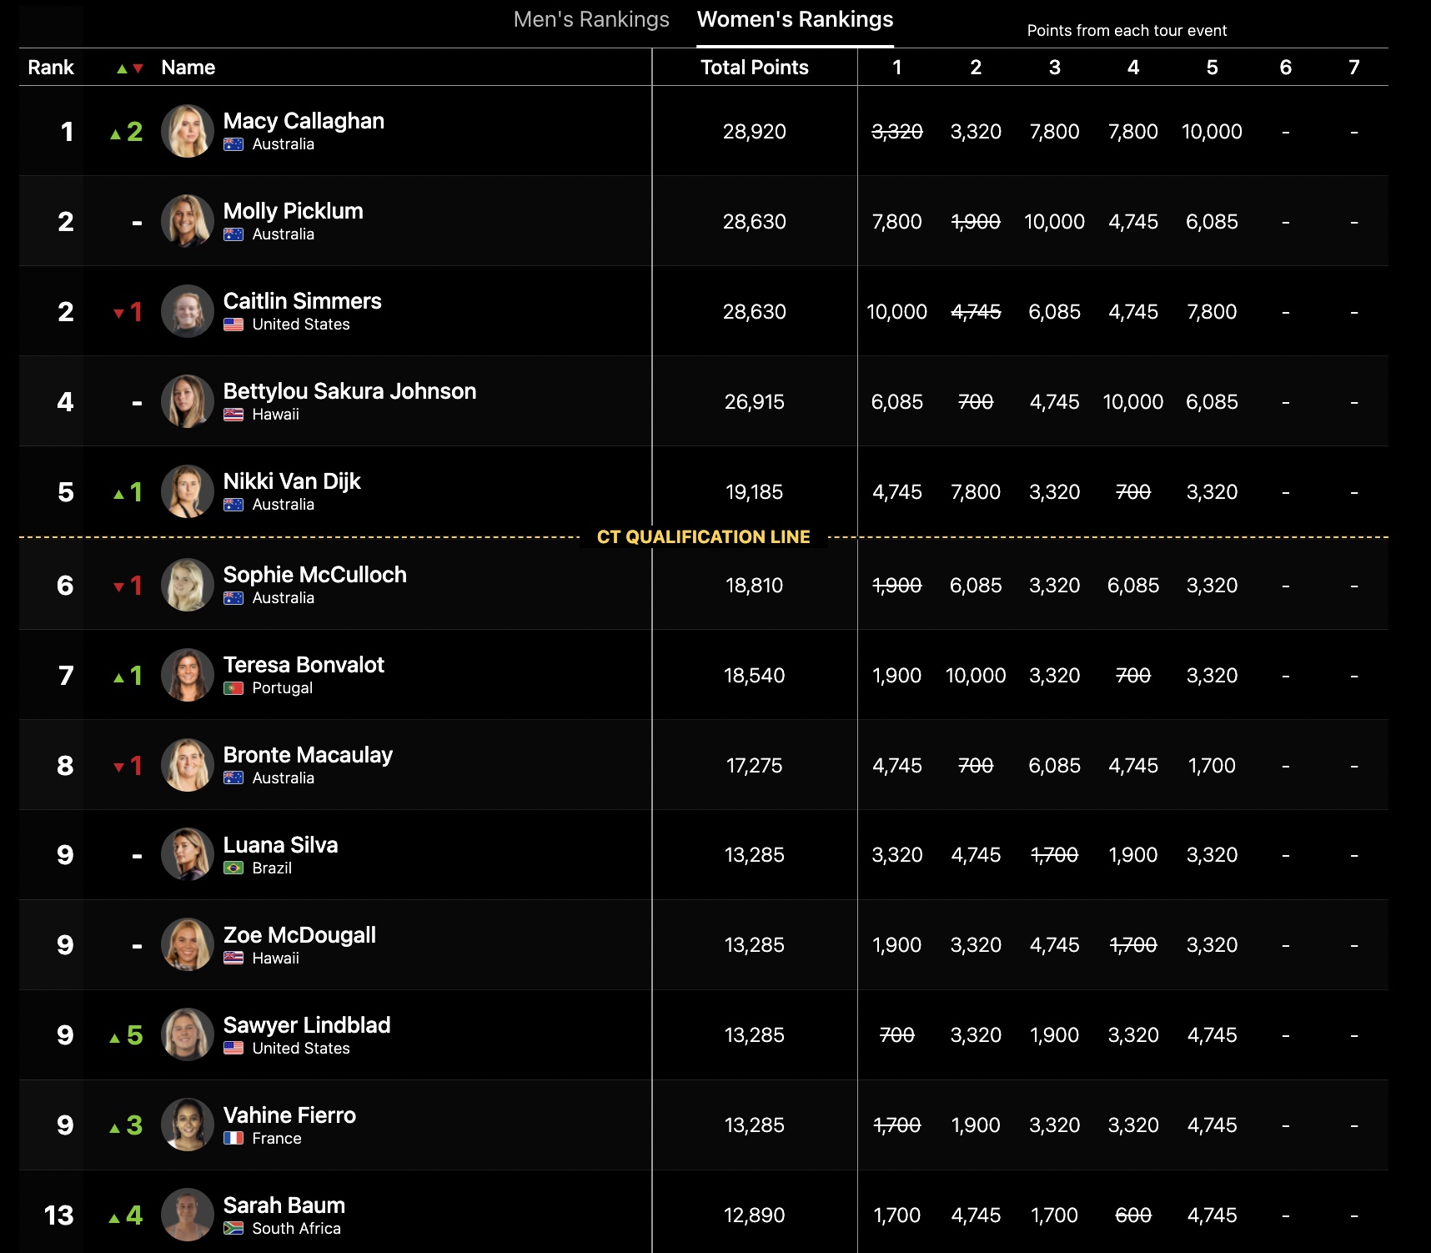Click the Rank column header
The width and height of the screenshot is (1431, 1253).
[51, 68]
